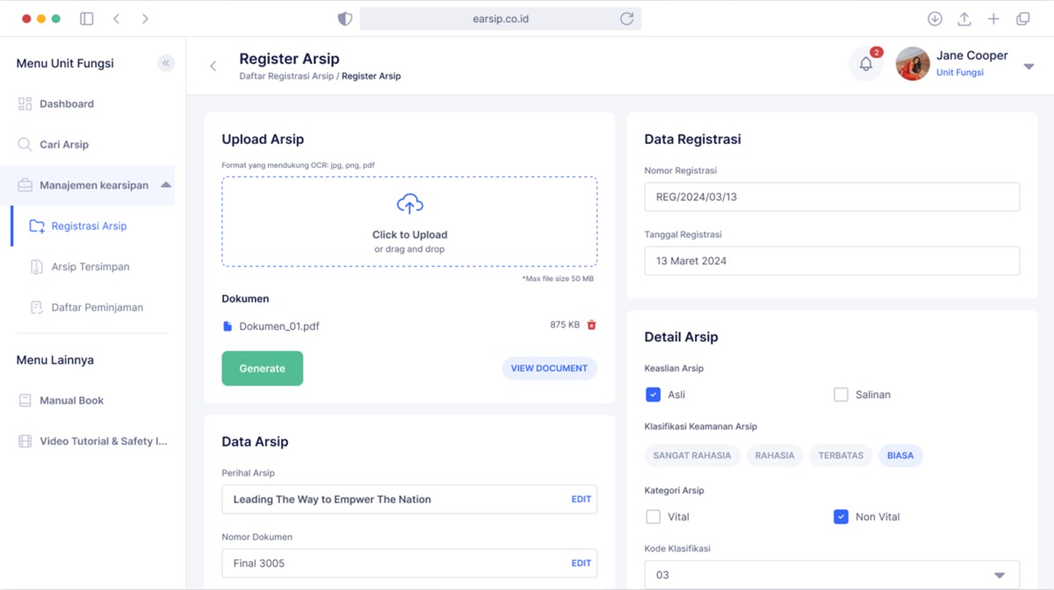
Task: Click the browser sidebar toggle icon
Action: [87, 18]
